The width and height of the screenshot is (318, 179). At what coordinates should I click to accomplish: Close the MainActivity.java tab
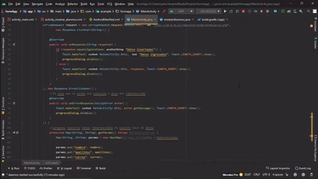click(155, 19)
